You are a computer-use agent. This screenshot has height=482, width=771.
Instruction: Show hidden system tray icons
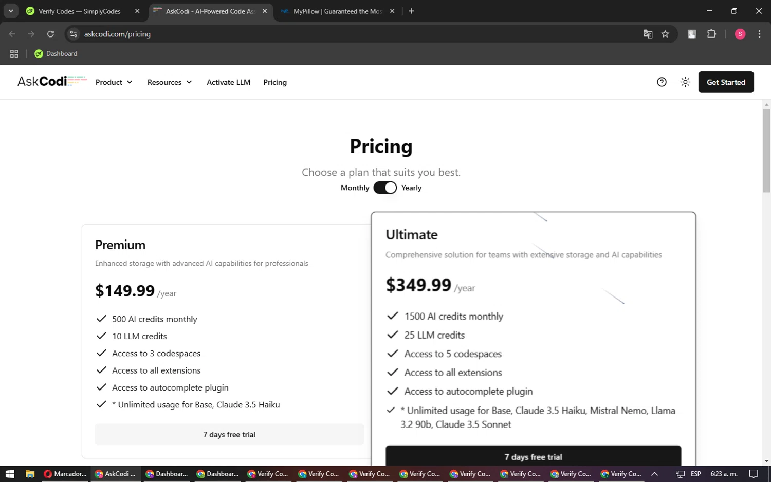[654, 474]
